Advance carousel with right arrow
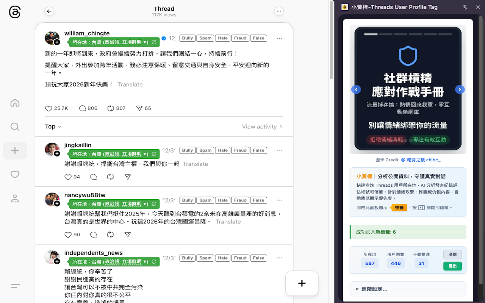Viewport: 485px width, 303px height. [x=460, y=89]
